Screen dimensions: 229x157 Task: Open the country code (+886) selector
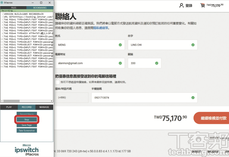coord(72,98)
